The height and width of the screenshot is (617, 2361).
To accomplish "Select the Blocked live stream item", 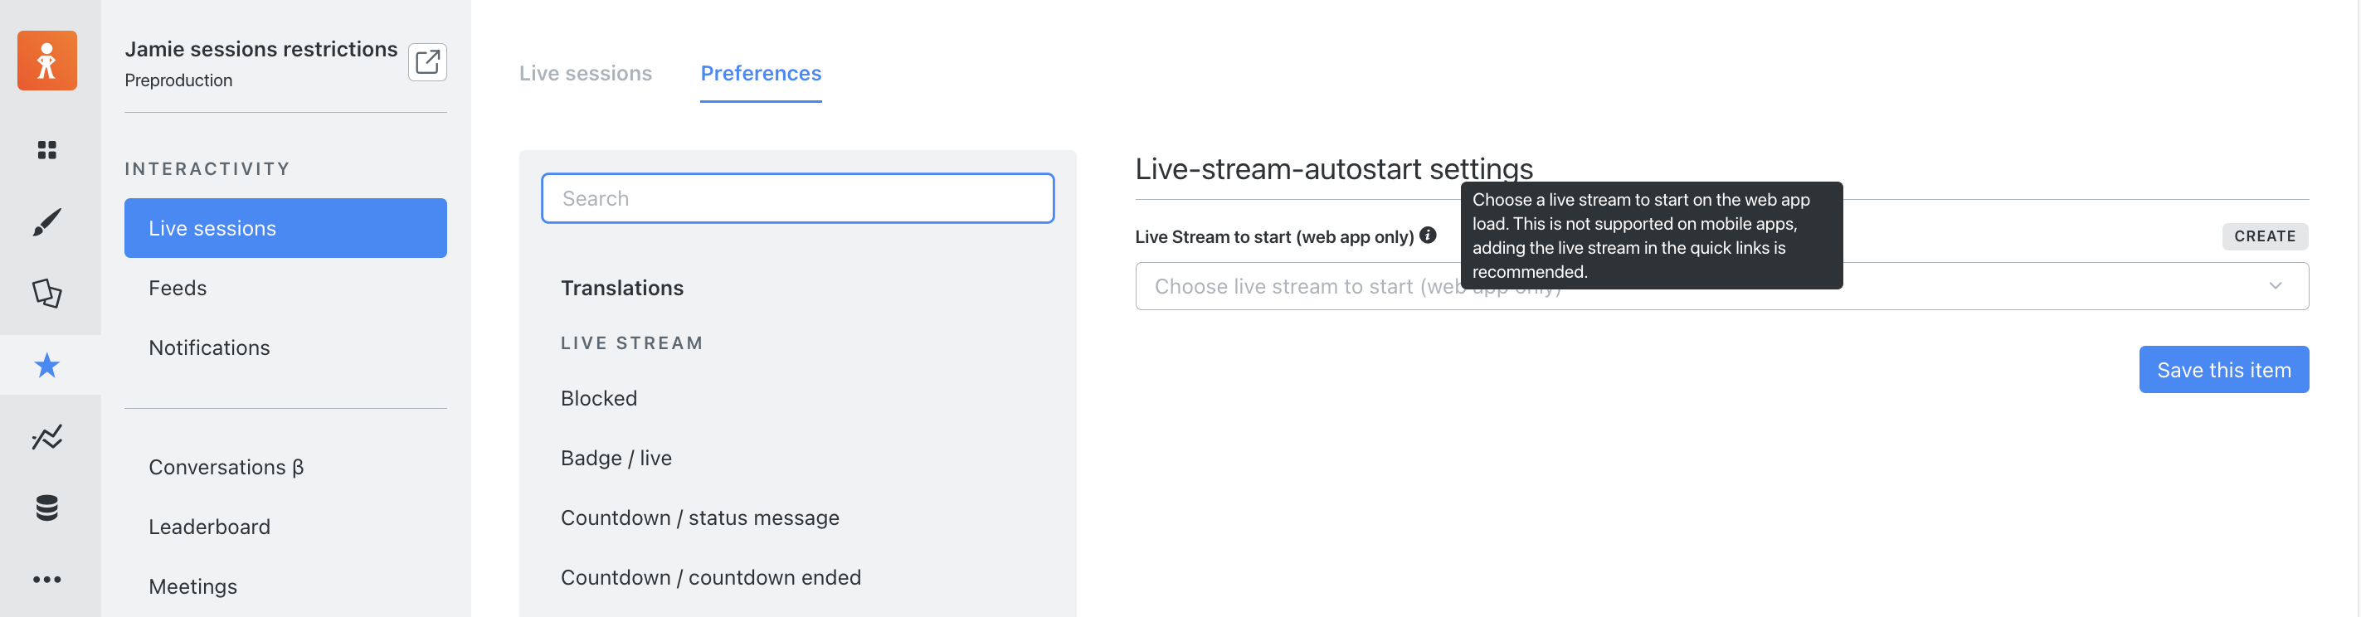I will tap(598, 399).
